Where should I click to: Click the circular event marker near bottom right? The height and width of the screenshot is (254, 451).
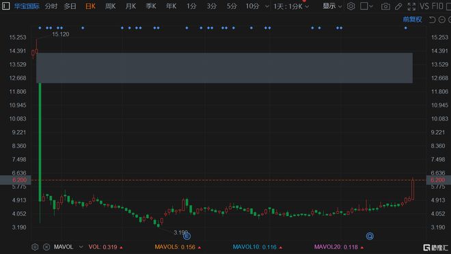click(370, 236)
